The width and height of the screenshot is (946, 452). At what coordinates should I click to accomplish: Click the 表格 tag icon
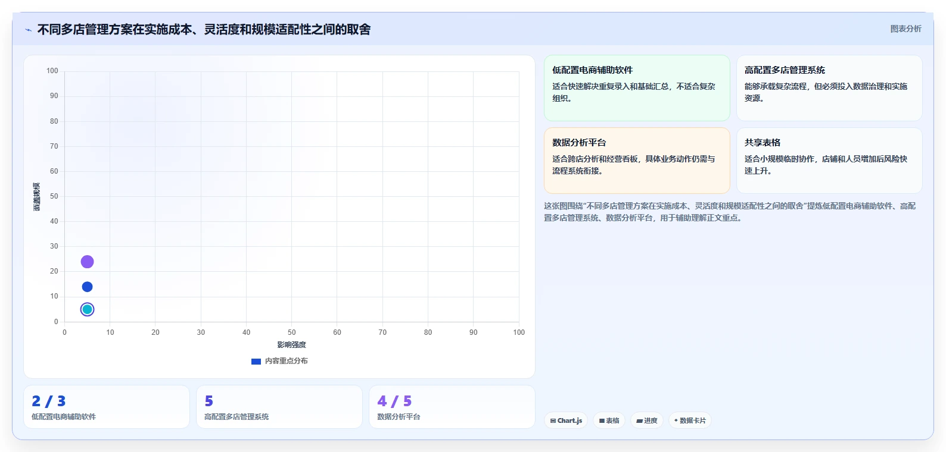602,420
